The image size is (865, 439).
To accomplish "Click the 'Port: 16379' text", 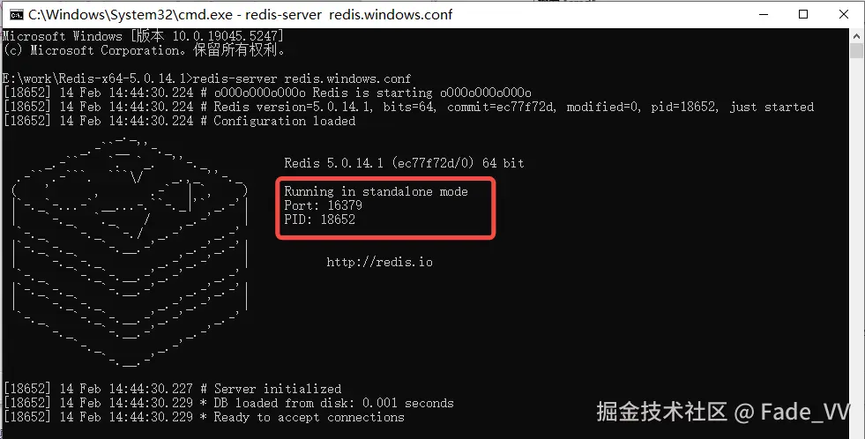I will 324,205.
